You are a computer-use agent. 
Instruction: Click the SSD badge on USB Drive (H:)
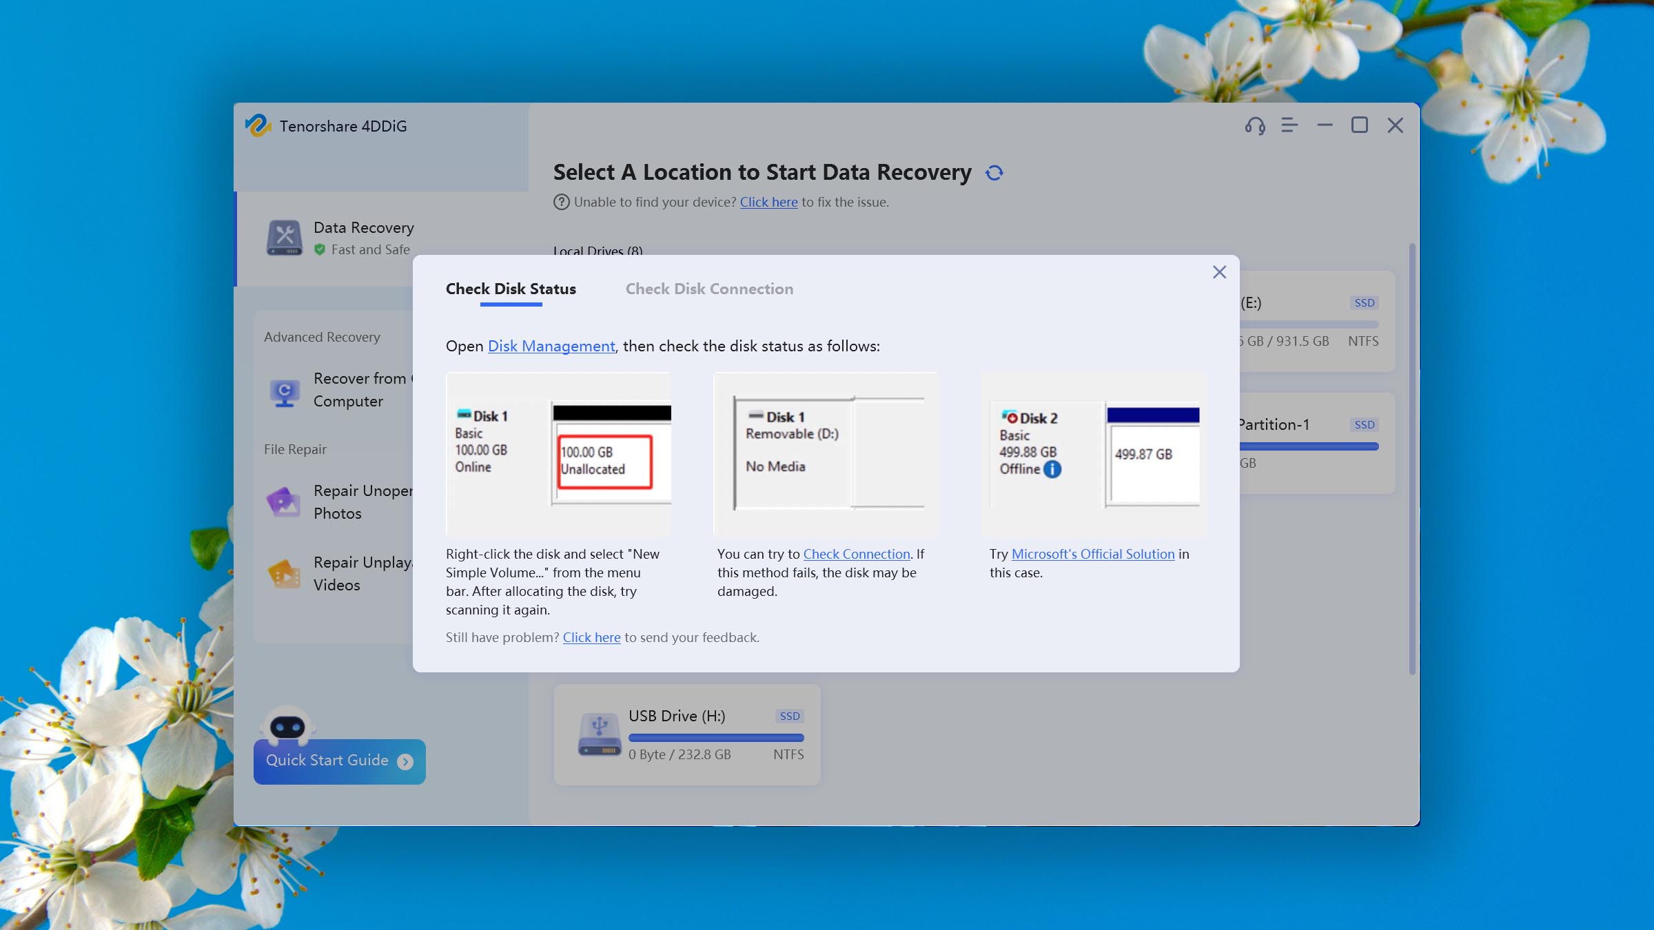click(789, 716)
